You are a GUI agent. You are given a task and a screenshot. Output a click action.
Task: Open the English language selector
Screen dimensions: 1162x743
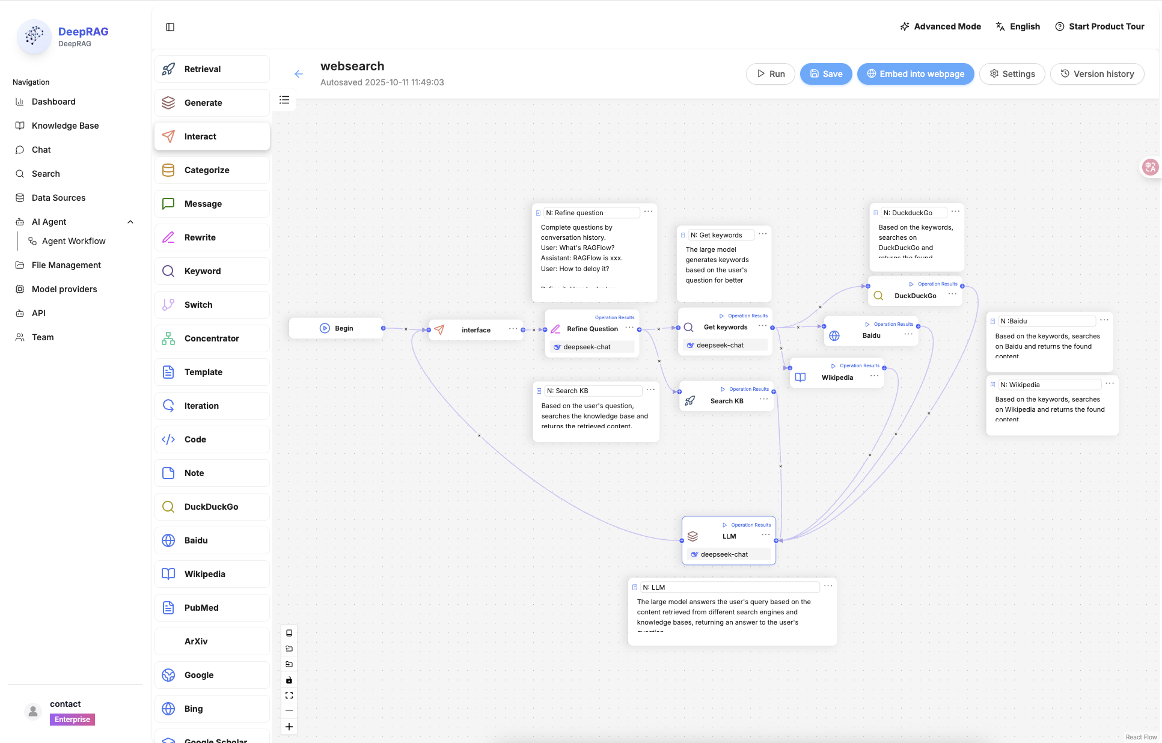(x=1018, y=26)
